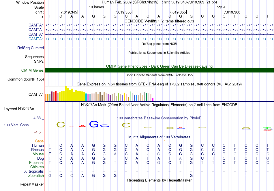This screenshot has height=191, width=274.
Task: Click the Window Position track label
Action: 30,2
